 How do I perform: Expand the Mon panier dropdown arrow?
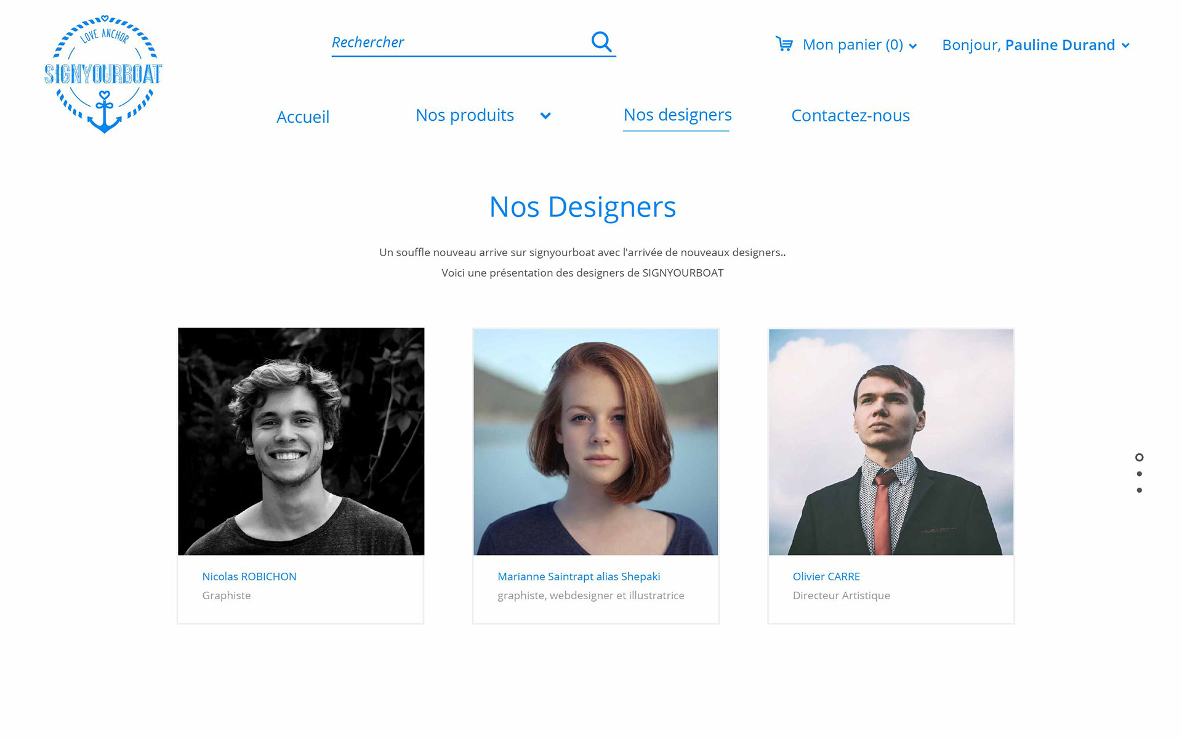(913, 46)
